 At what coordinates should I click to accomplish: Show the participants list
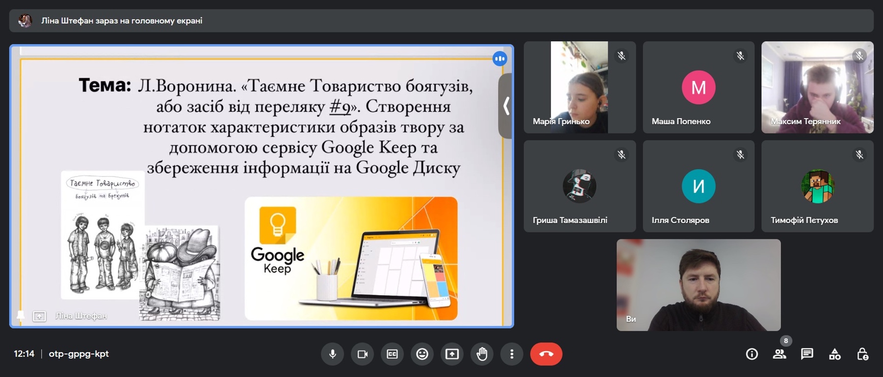pos(779,354)
